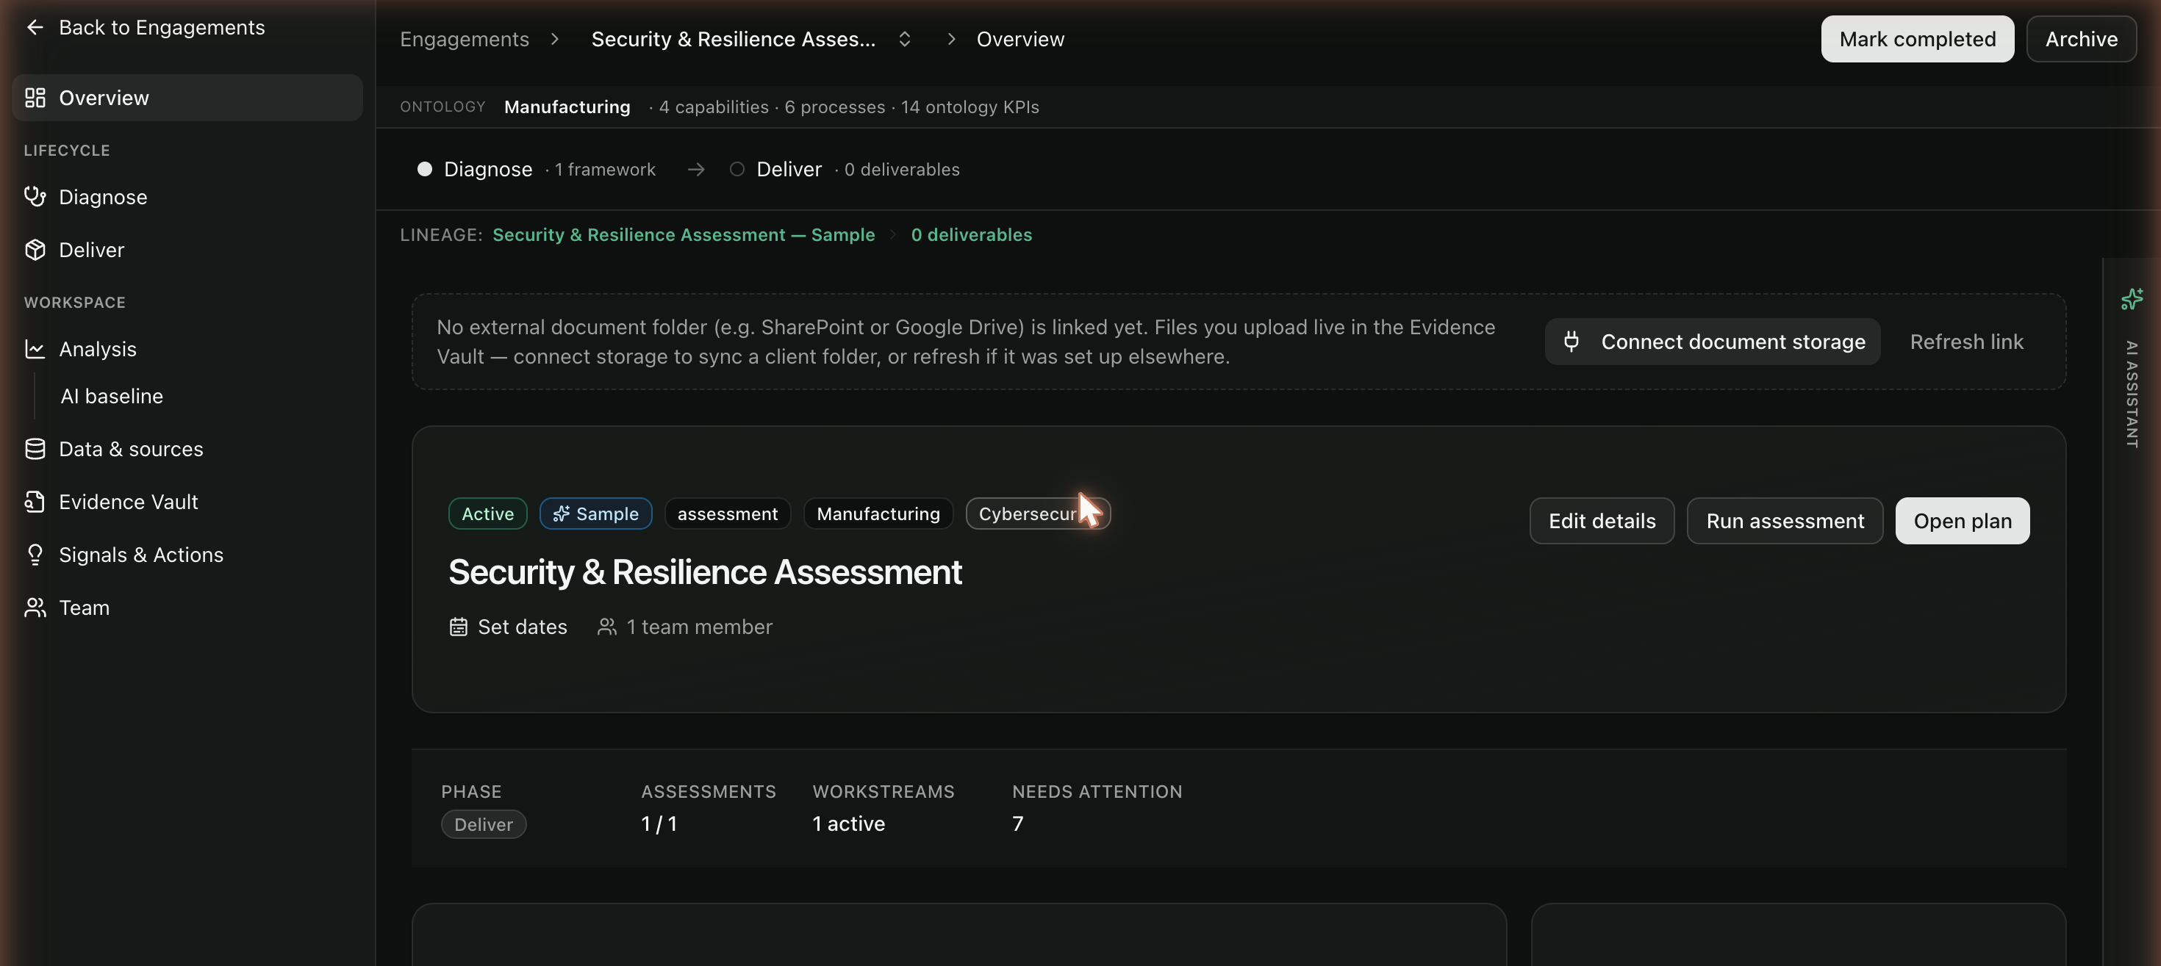Open Evidence Vault in sidebar
This screenshot has width=2161, height=966.
click(x=187, y=502)
